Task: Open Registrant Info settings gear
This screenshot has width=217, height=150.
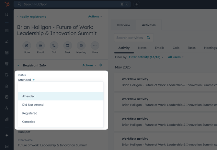Action: pos(101,65)
